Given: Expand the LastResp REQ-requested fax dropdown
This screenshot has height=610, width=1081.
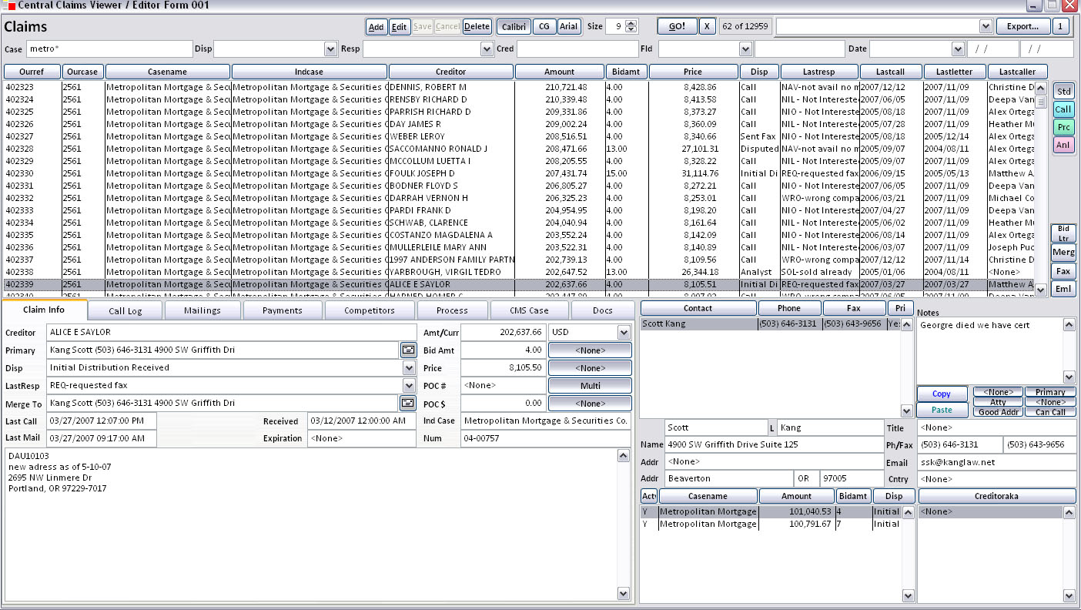Looking at the screenshot, I should pyautogui.click(x=409, y=385).
